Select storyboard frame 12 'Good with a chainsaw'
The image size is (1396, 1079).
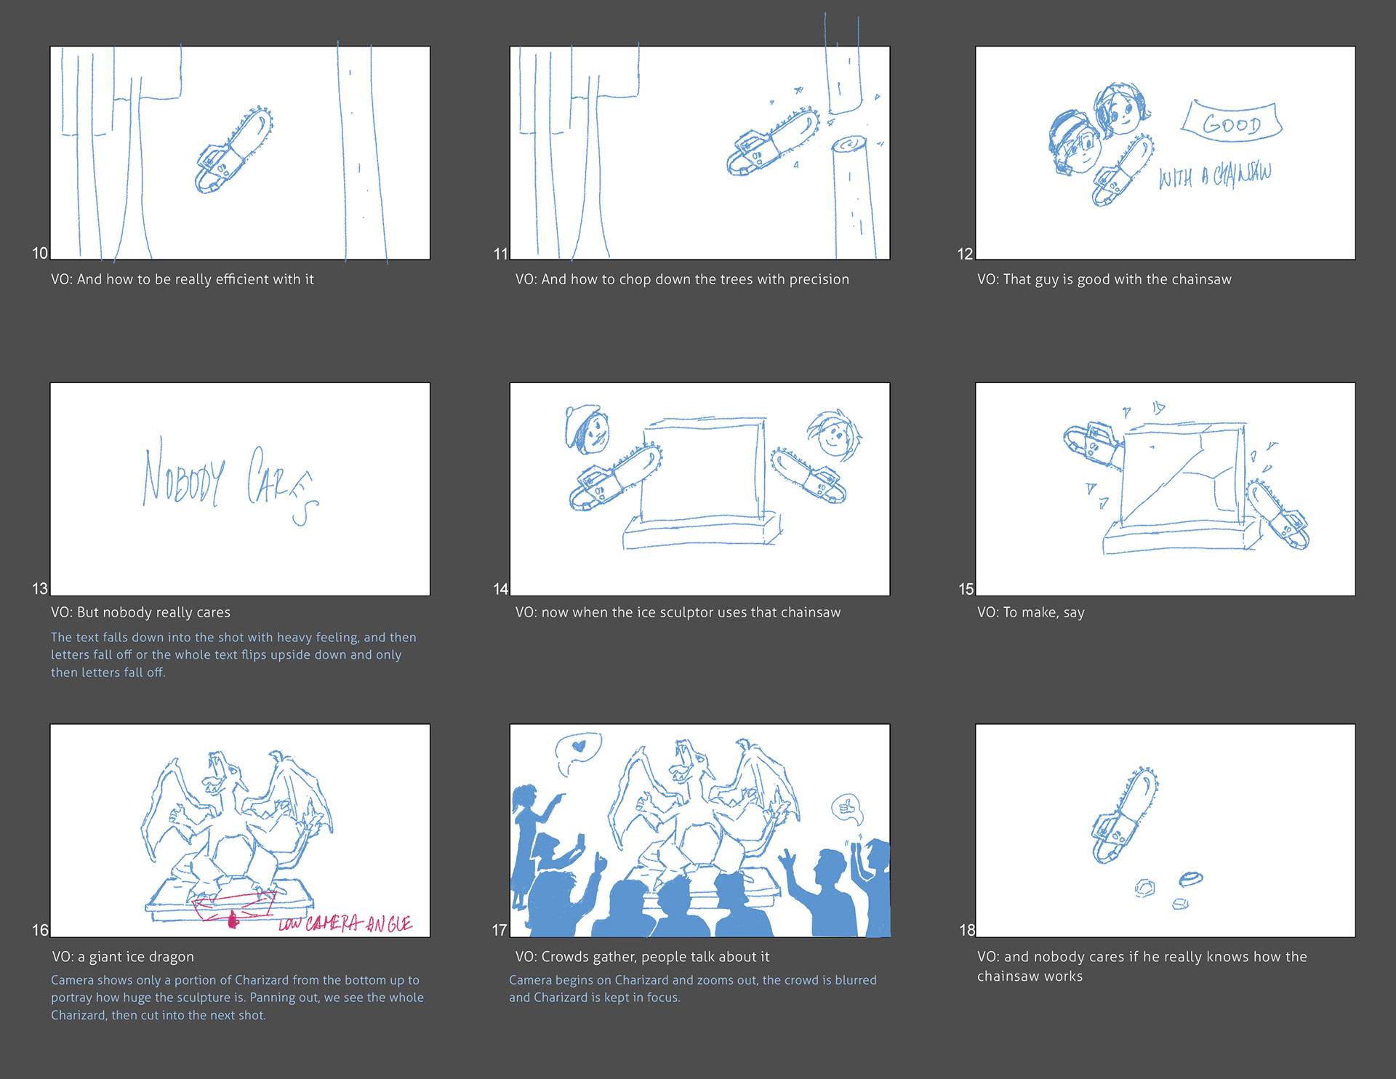(x=1165, y=153)
